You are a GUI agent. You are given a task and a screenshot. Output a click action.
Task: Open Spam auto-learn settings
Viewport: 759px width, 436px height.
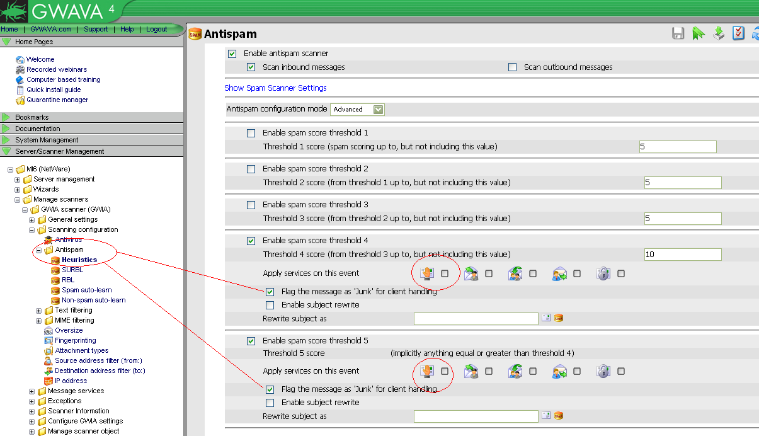pyautogui.click(x=87, y=290)
